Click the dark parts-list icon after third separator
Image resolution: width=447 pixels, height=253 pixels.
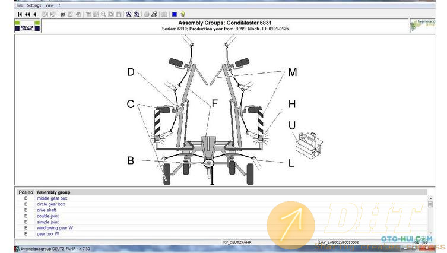click(x=63, y=14)
